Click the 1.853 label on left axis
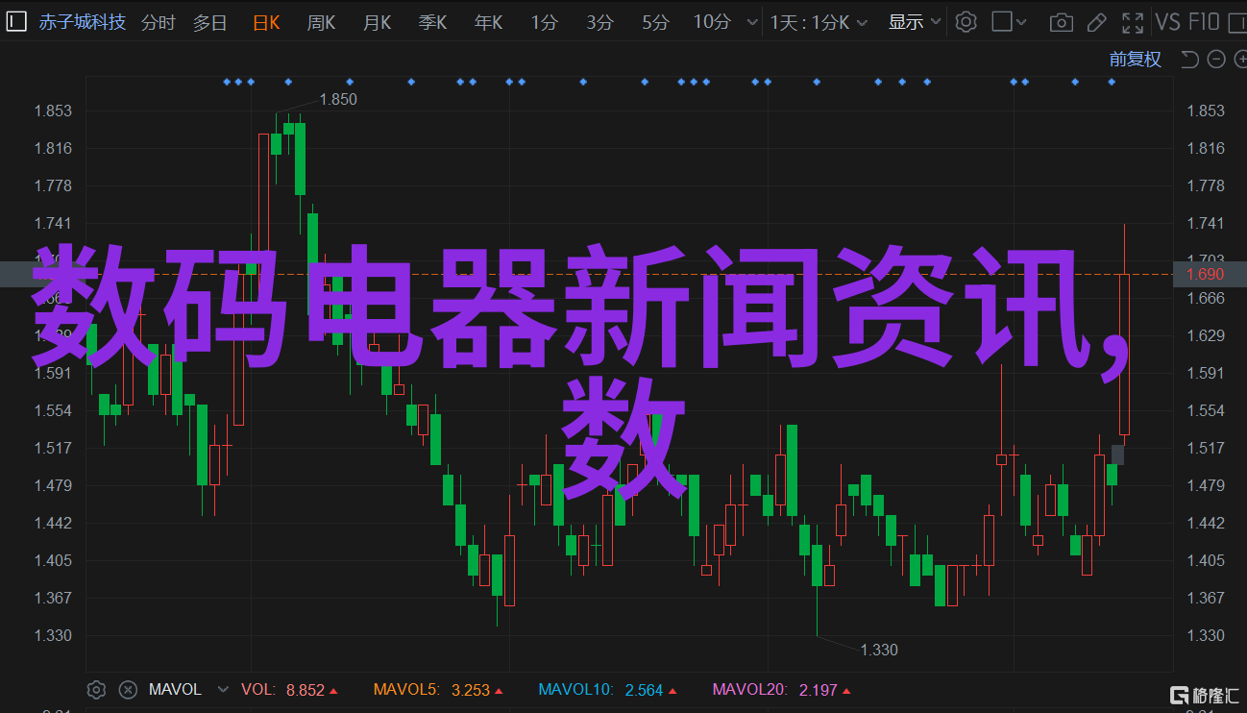 coord(54,111)
